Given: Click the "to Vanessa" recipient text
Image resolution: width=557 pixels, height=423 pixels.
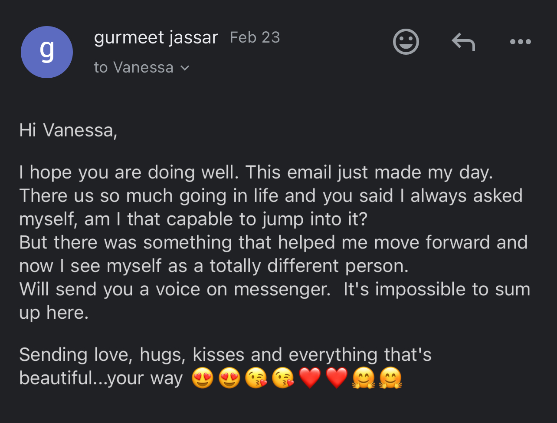Looking at the screenshot, I should (134, 67).
